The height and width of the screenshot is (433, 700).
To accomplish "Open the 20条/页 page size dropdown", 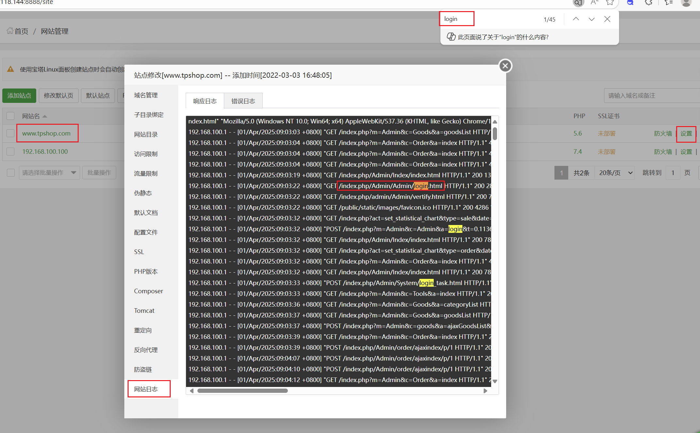I will 615,172.
